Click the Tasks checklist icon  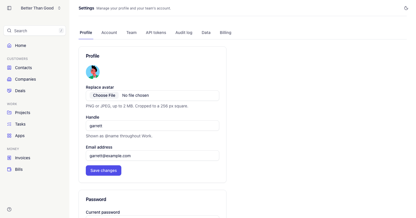click(x=9, y=124)
